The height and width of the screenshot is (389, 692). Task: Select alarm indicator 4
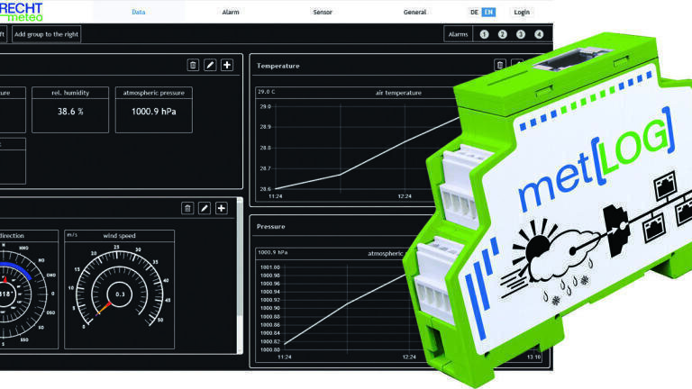[539, 34]
